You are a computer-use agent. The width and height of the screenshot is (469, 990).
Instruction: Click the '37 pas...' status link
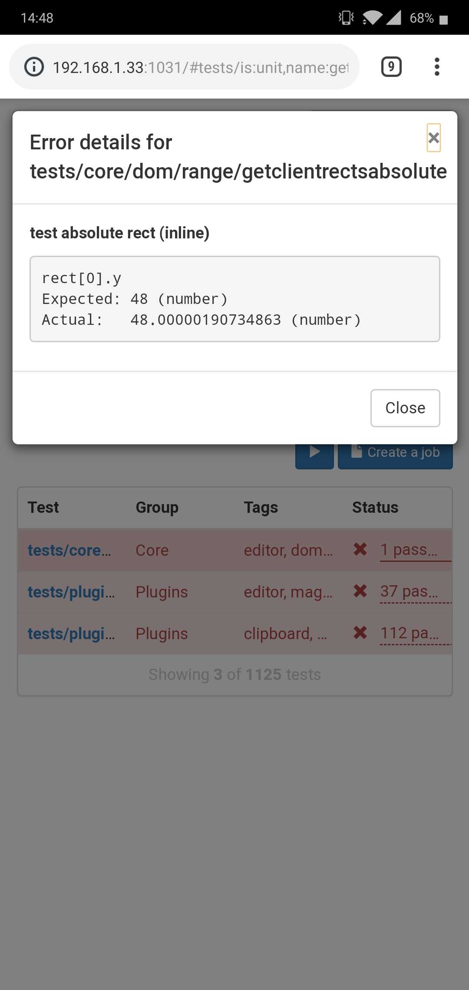(x=409, y=591)
